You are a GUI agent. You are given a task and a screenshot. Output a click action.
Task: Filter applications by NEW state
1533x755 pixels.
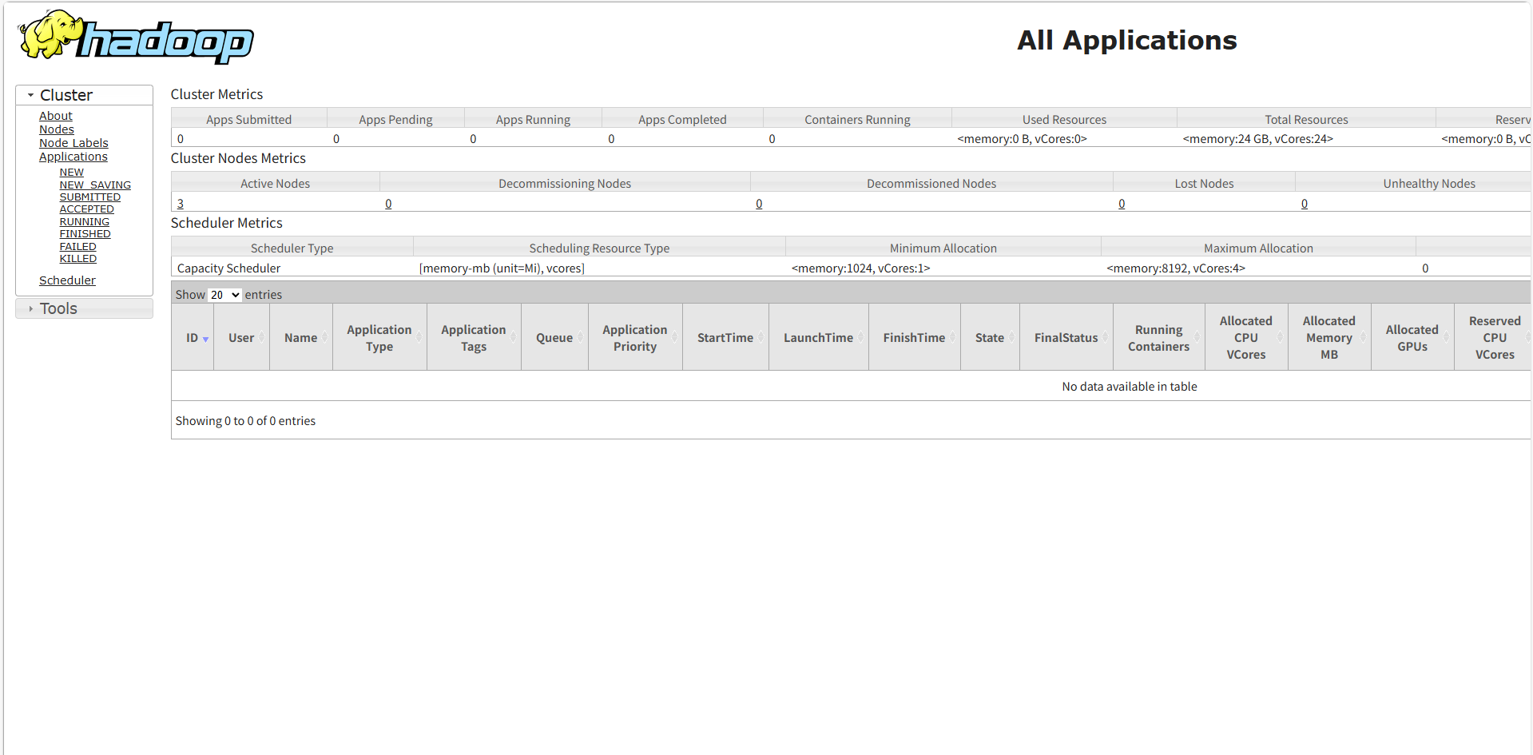click(x=71, y=173)
